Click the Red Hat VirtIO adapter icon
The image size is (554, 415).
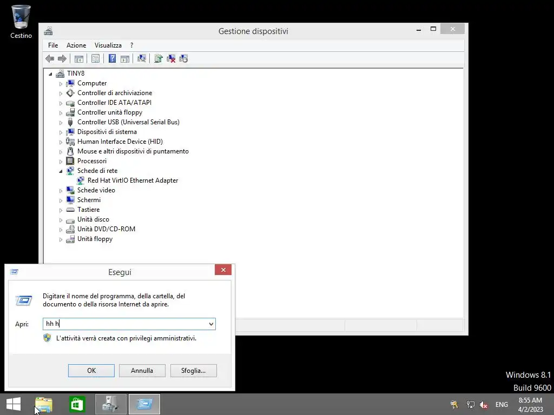81,180
